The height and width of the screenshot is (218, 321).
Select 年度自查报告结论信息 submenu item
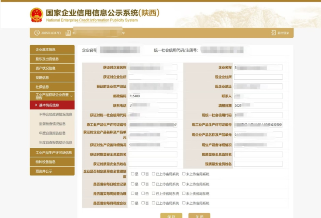55,143
